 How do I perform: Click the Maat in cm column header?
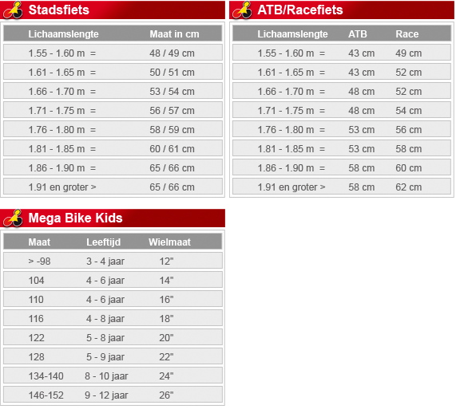pyautogui.click(x=174, y=34)
